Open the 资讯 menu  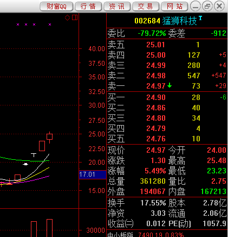[117, 7]
